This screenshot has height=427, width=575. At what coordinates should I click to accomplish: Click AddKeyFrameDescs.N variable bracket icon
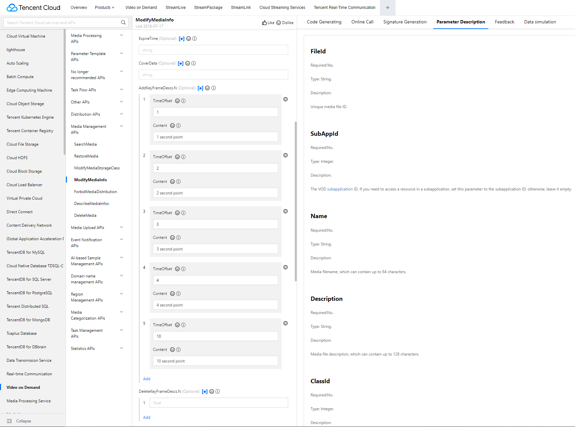(200, 88)
